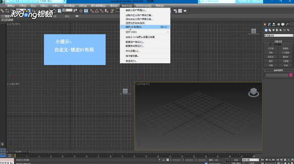Click the Open File icon in title bar
The height and width of the screenshot is (164, 294).
click(13, 1)
